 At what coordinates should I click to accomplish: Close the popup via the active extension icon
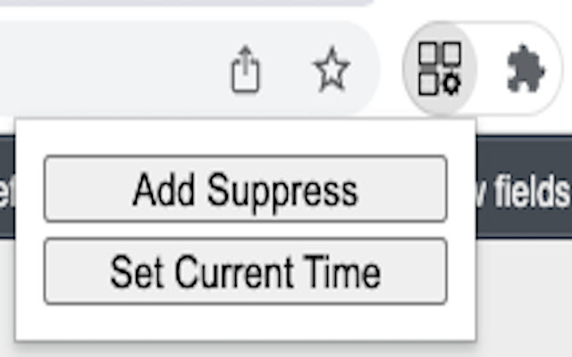point(440,69)
